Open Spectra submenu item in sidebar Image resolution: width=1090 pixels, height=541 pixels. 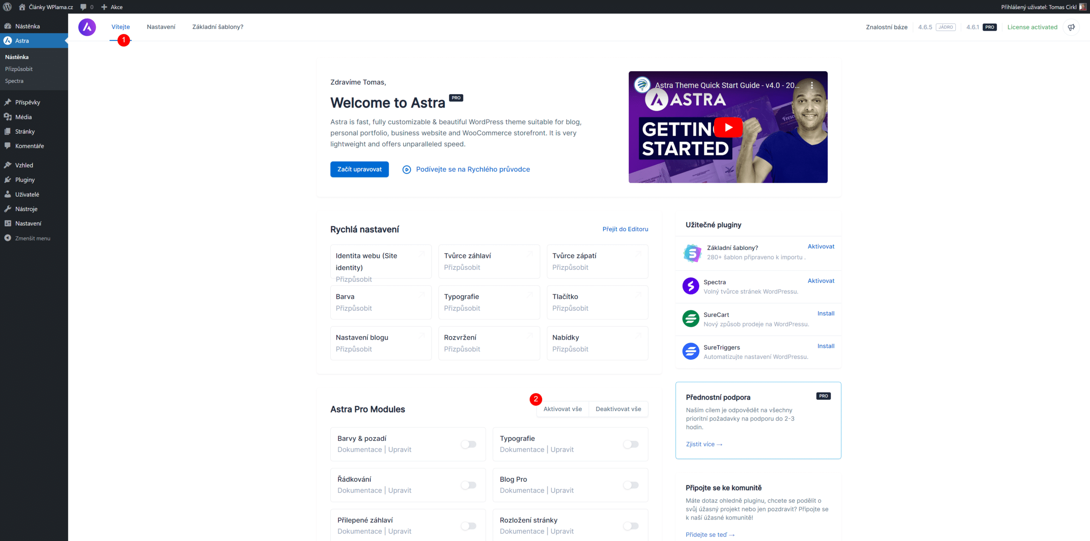pos(14,81)
